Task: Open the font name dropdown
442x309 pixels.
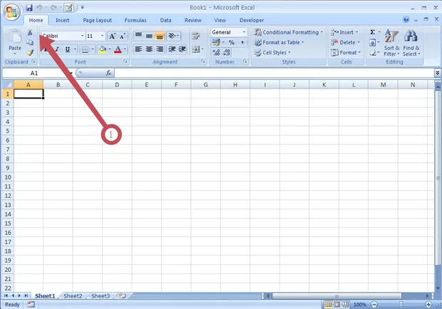Action: [x=82, y=36]
